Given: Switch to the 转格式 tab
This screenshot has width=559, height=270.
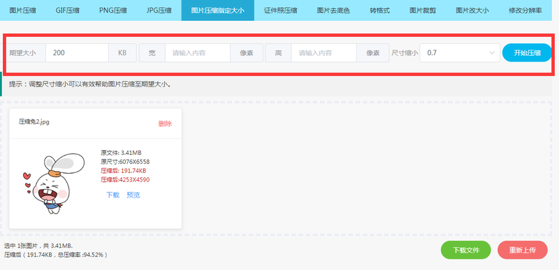Looking at the screenshot, I should 379,10.
